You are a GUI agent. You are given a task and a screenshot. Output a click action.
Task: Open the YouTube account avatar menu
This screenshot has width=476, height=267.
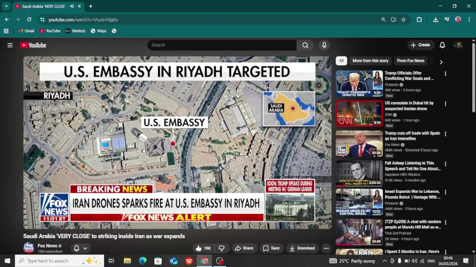[x=458, y=45]
